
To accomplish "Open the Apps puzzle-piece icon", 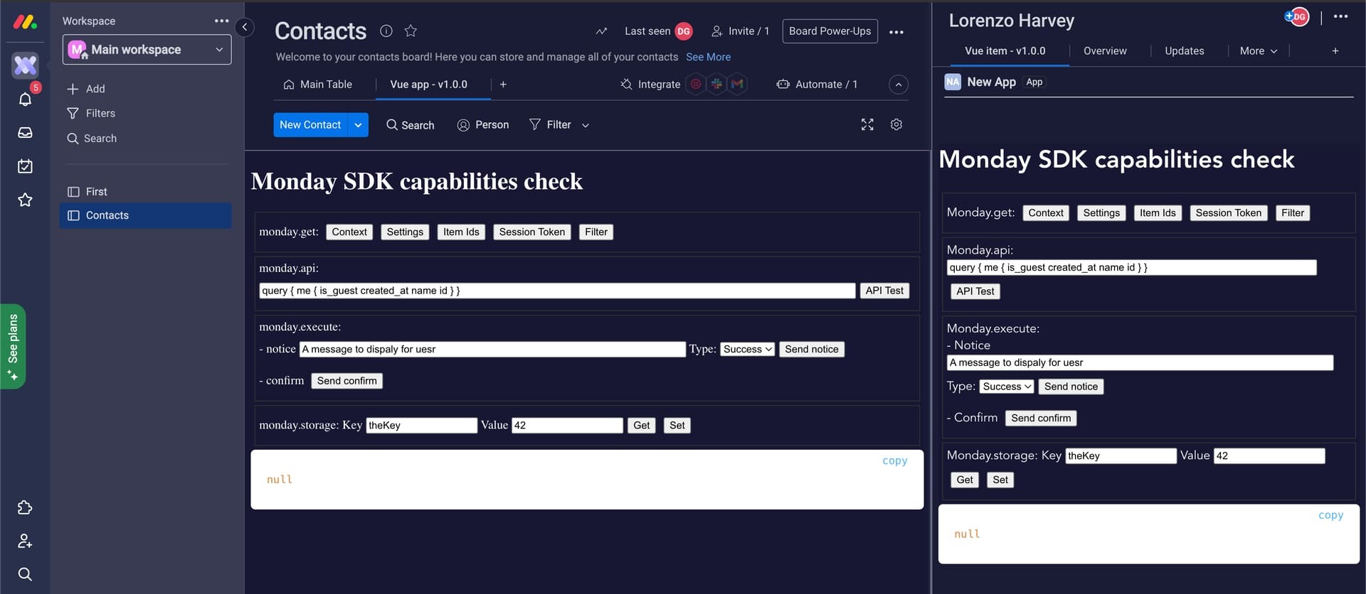I will click(25, 507).
